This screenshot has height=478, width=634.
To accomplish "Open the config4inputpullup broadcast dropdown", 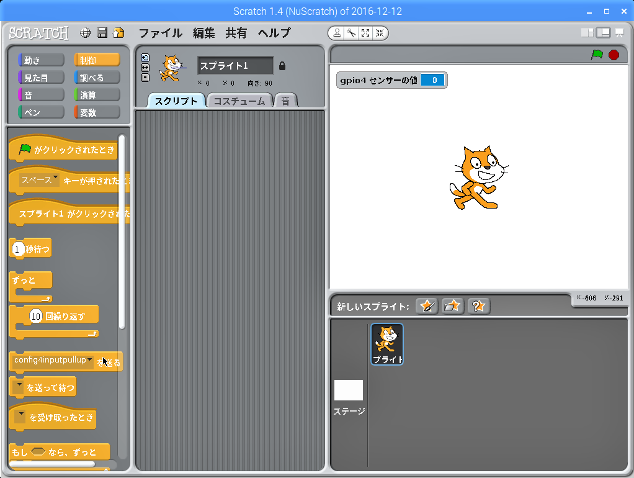I will coord(53,360).
